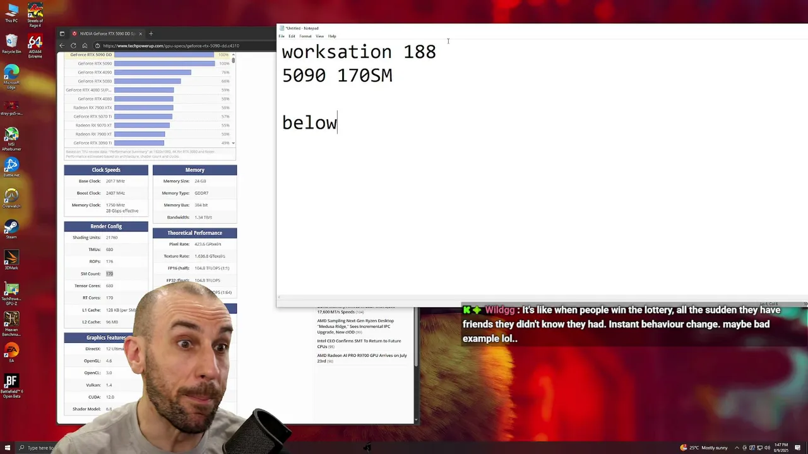The image size is (808, 454).
Task: Open Notepad Help menu
Action: click(x=332, y=36)
